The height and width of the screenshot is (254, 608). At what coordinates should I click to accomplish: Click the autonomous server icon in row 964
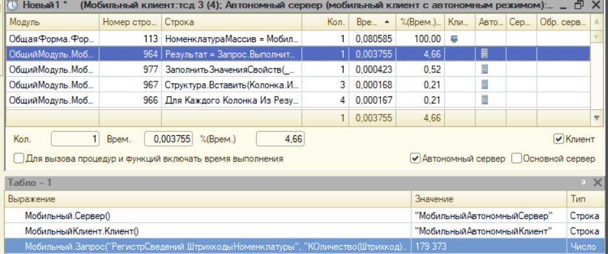click(485, 54)
